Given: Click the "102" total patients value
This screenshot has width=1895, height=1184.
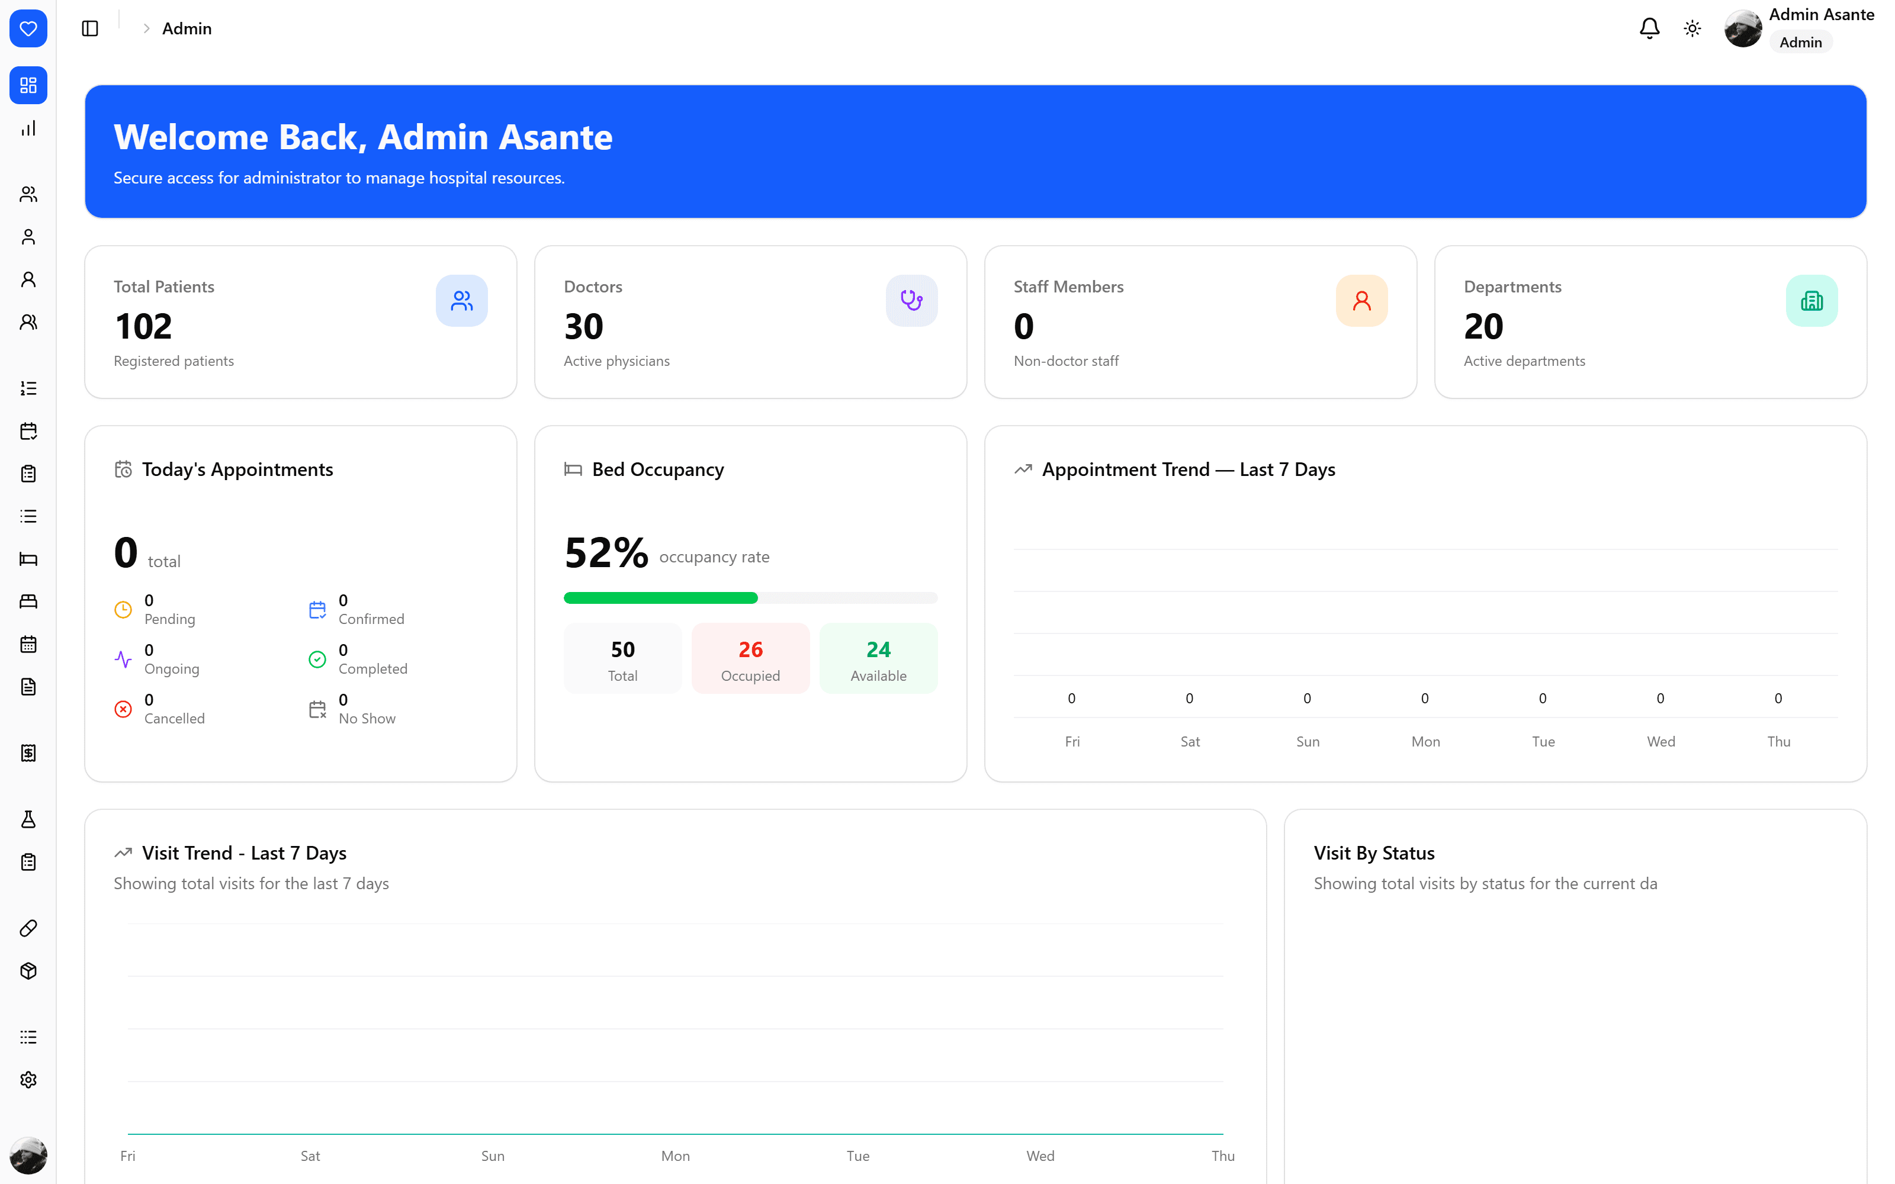Looking at the screenshot, I should 143,327.
